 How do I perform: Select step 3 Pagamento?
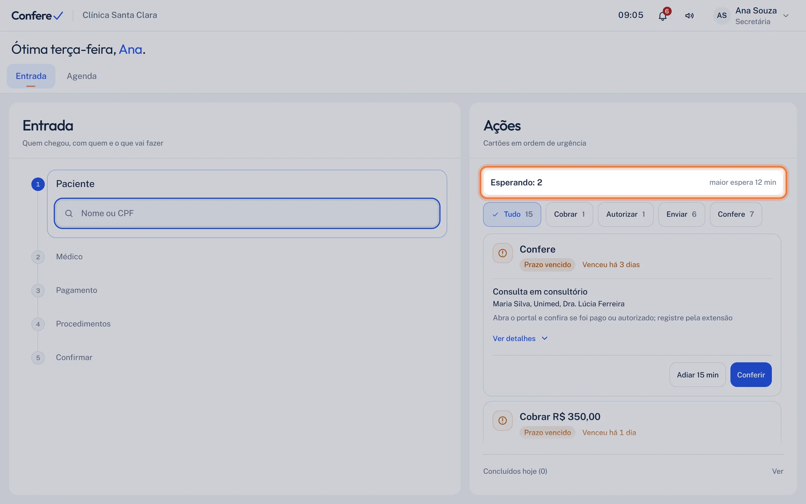point(76,290)
